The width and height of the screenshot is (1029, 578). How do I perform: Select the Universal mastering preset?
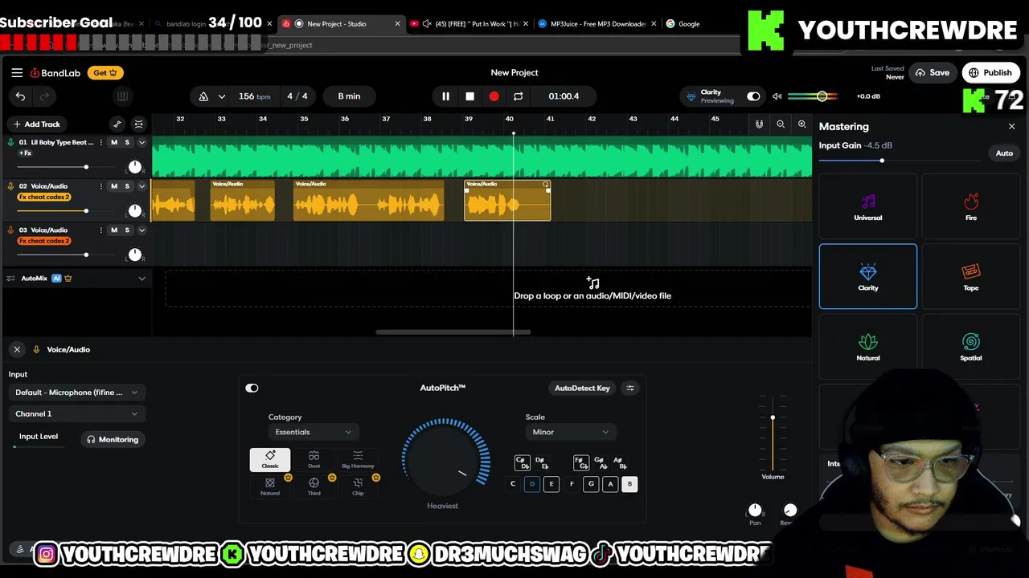pyautogui.click(x=867, y=206)
